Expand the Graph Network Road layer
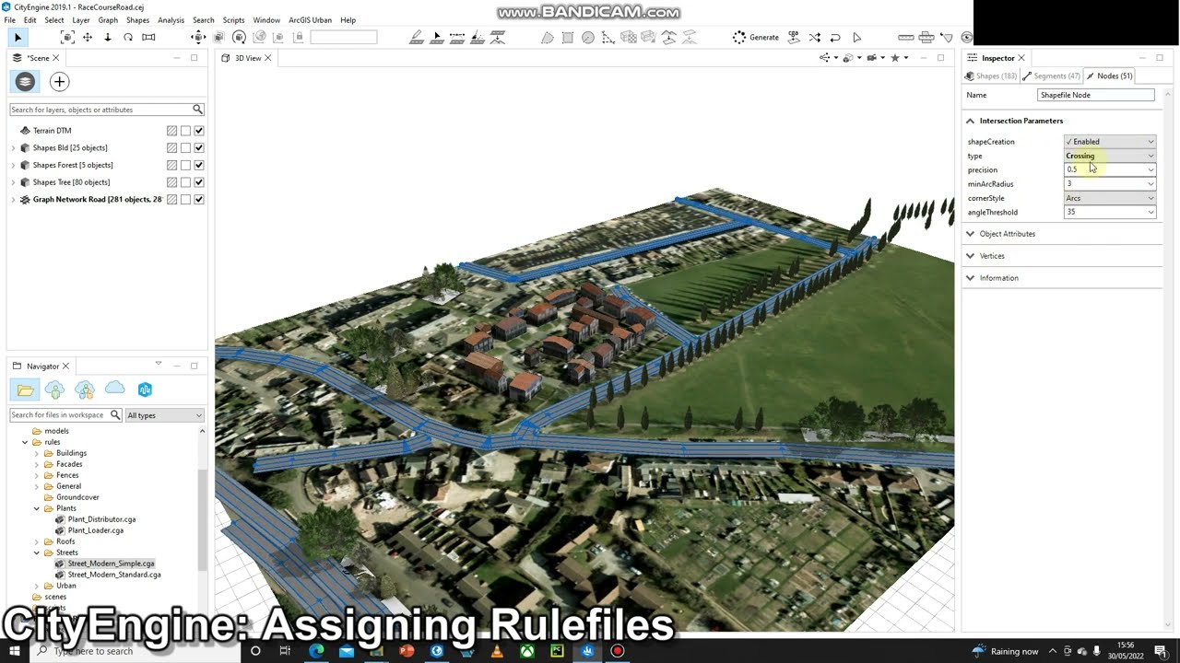1180x663 pixels. pos(13,200)
